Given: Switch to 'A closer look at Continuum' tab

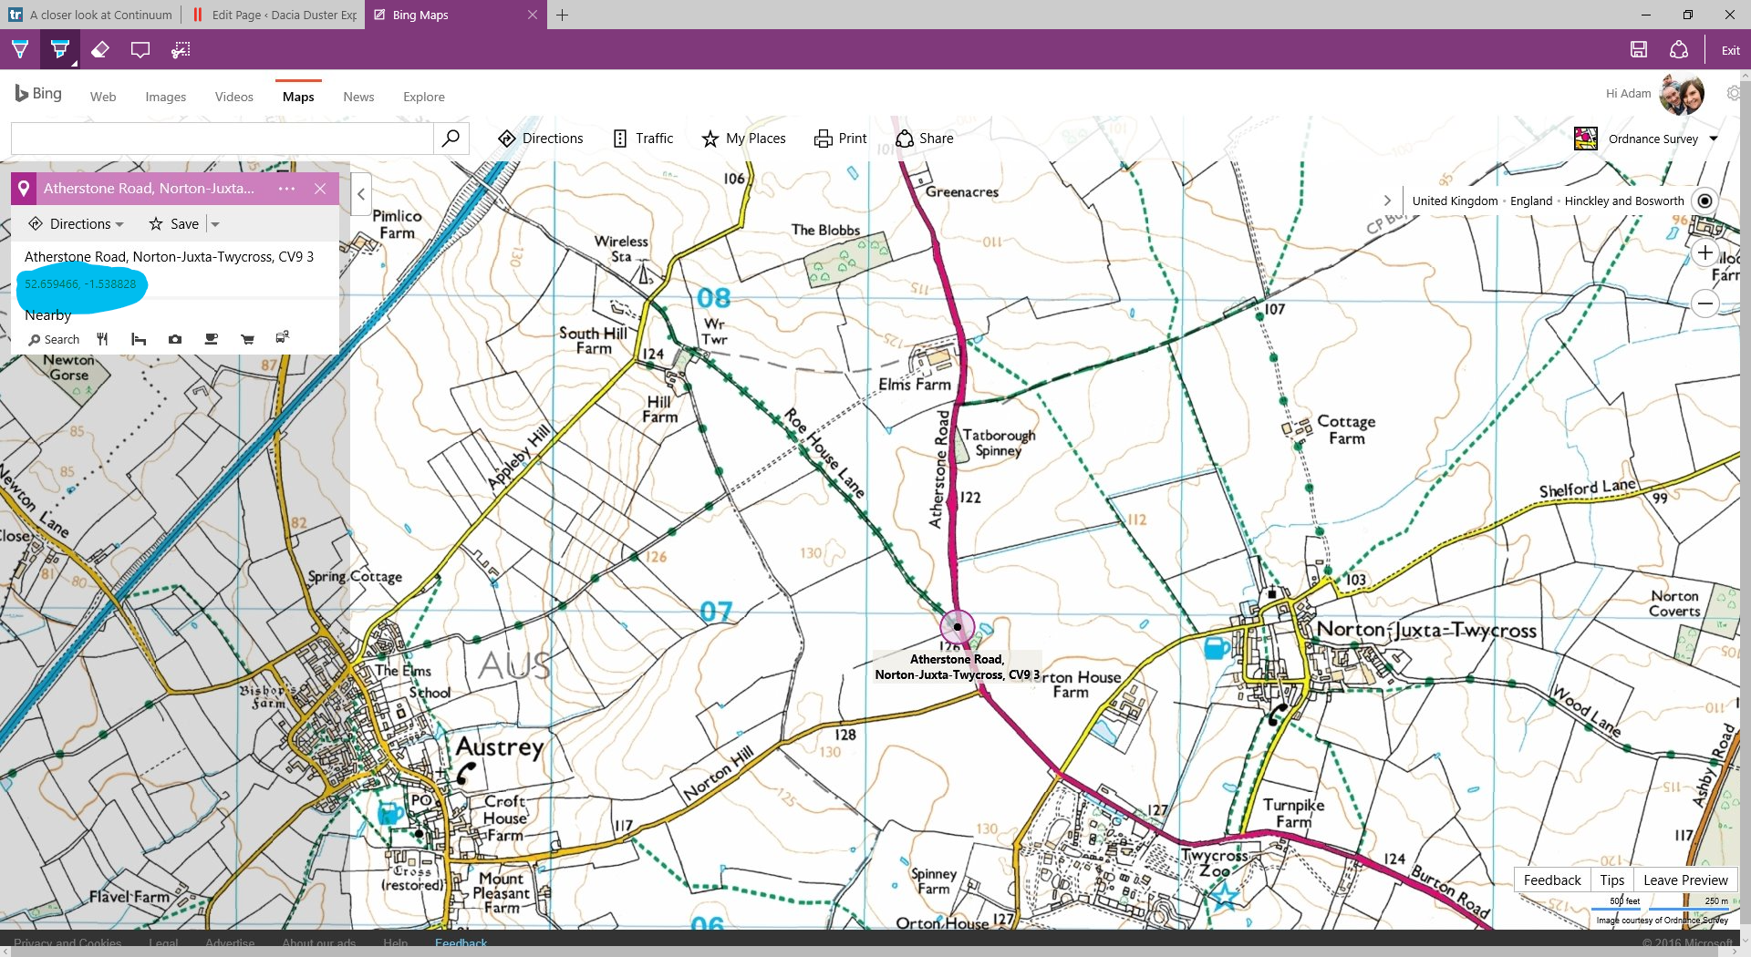Looking at the screenshot, I should (x=91, y=15).
